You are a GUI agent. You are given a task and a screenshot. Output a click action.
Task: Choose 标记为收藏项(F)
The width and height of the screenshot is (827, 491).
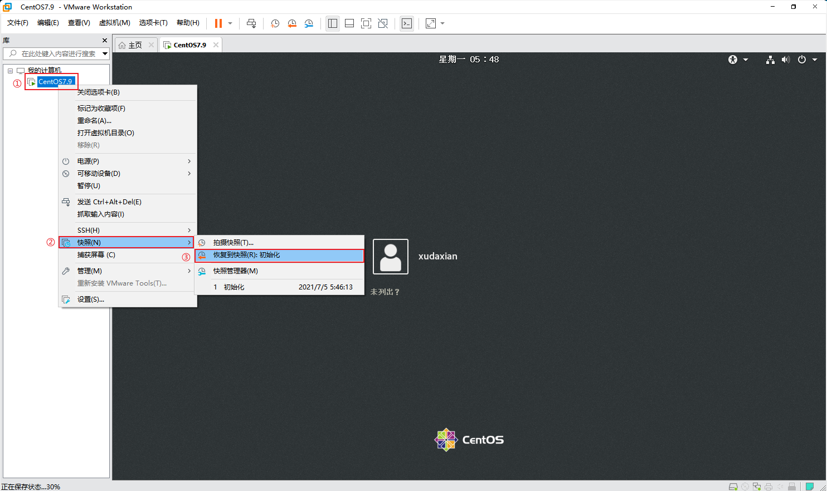click(x=128, y=109)
